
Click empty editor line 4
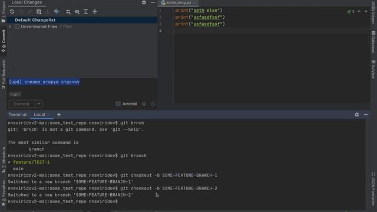272,31
